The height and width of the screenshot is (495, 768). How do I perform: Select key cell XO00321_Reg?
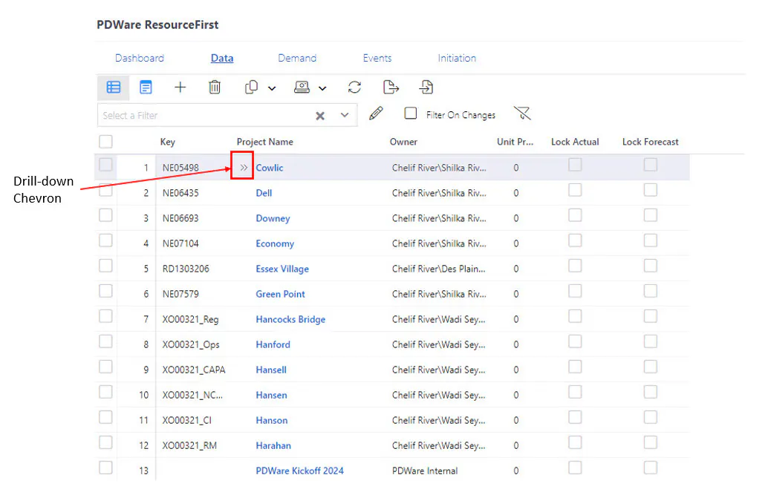coord(191,319)
